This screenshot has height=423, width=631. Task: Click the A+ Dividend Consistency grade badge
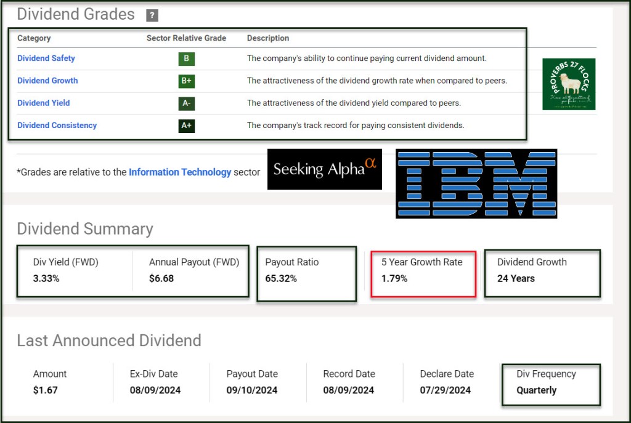186,126
